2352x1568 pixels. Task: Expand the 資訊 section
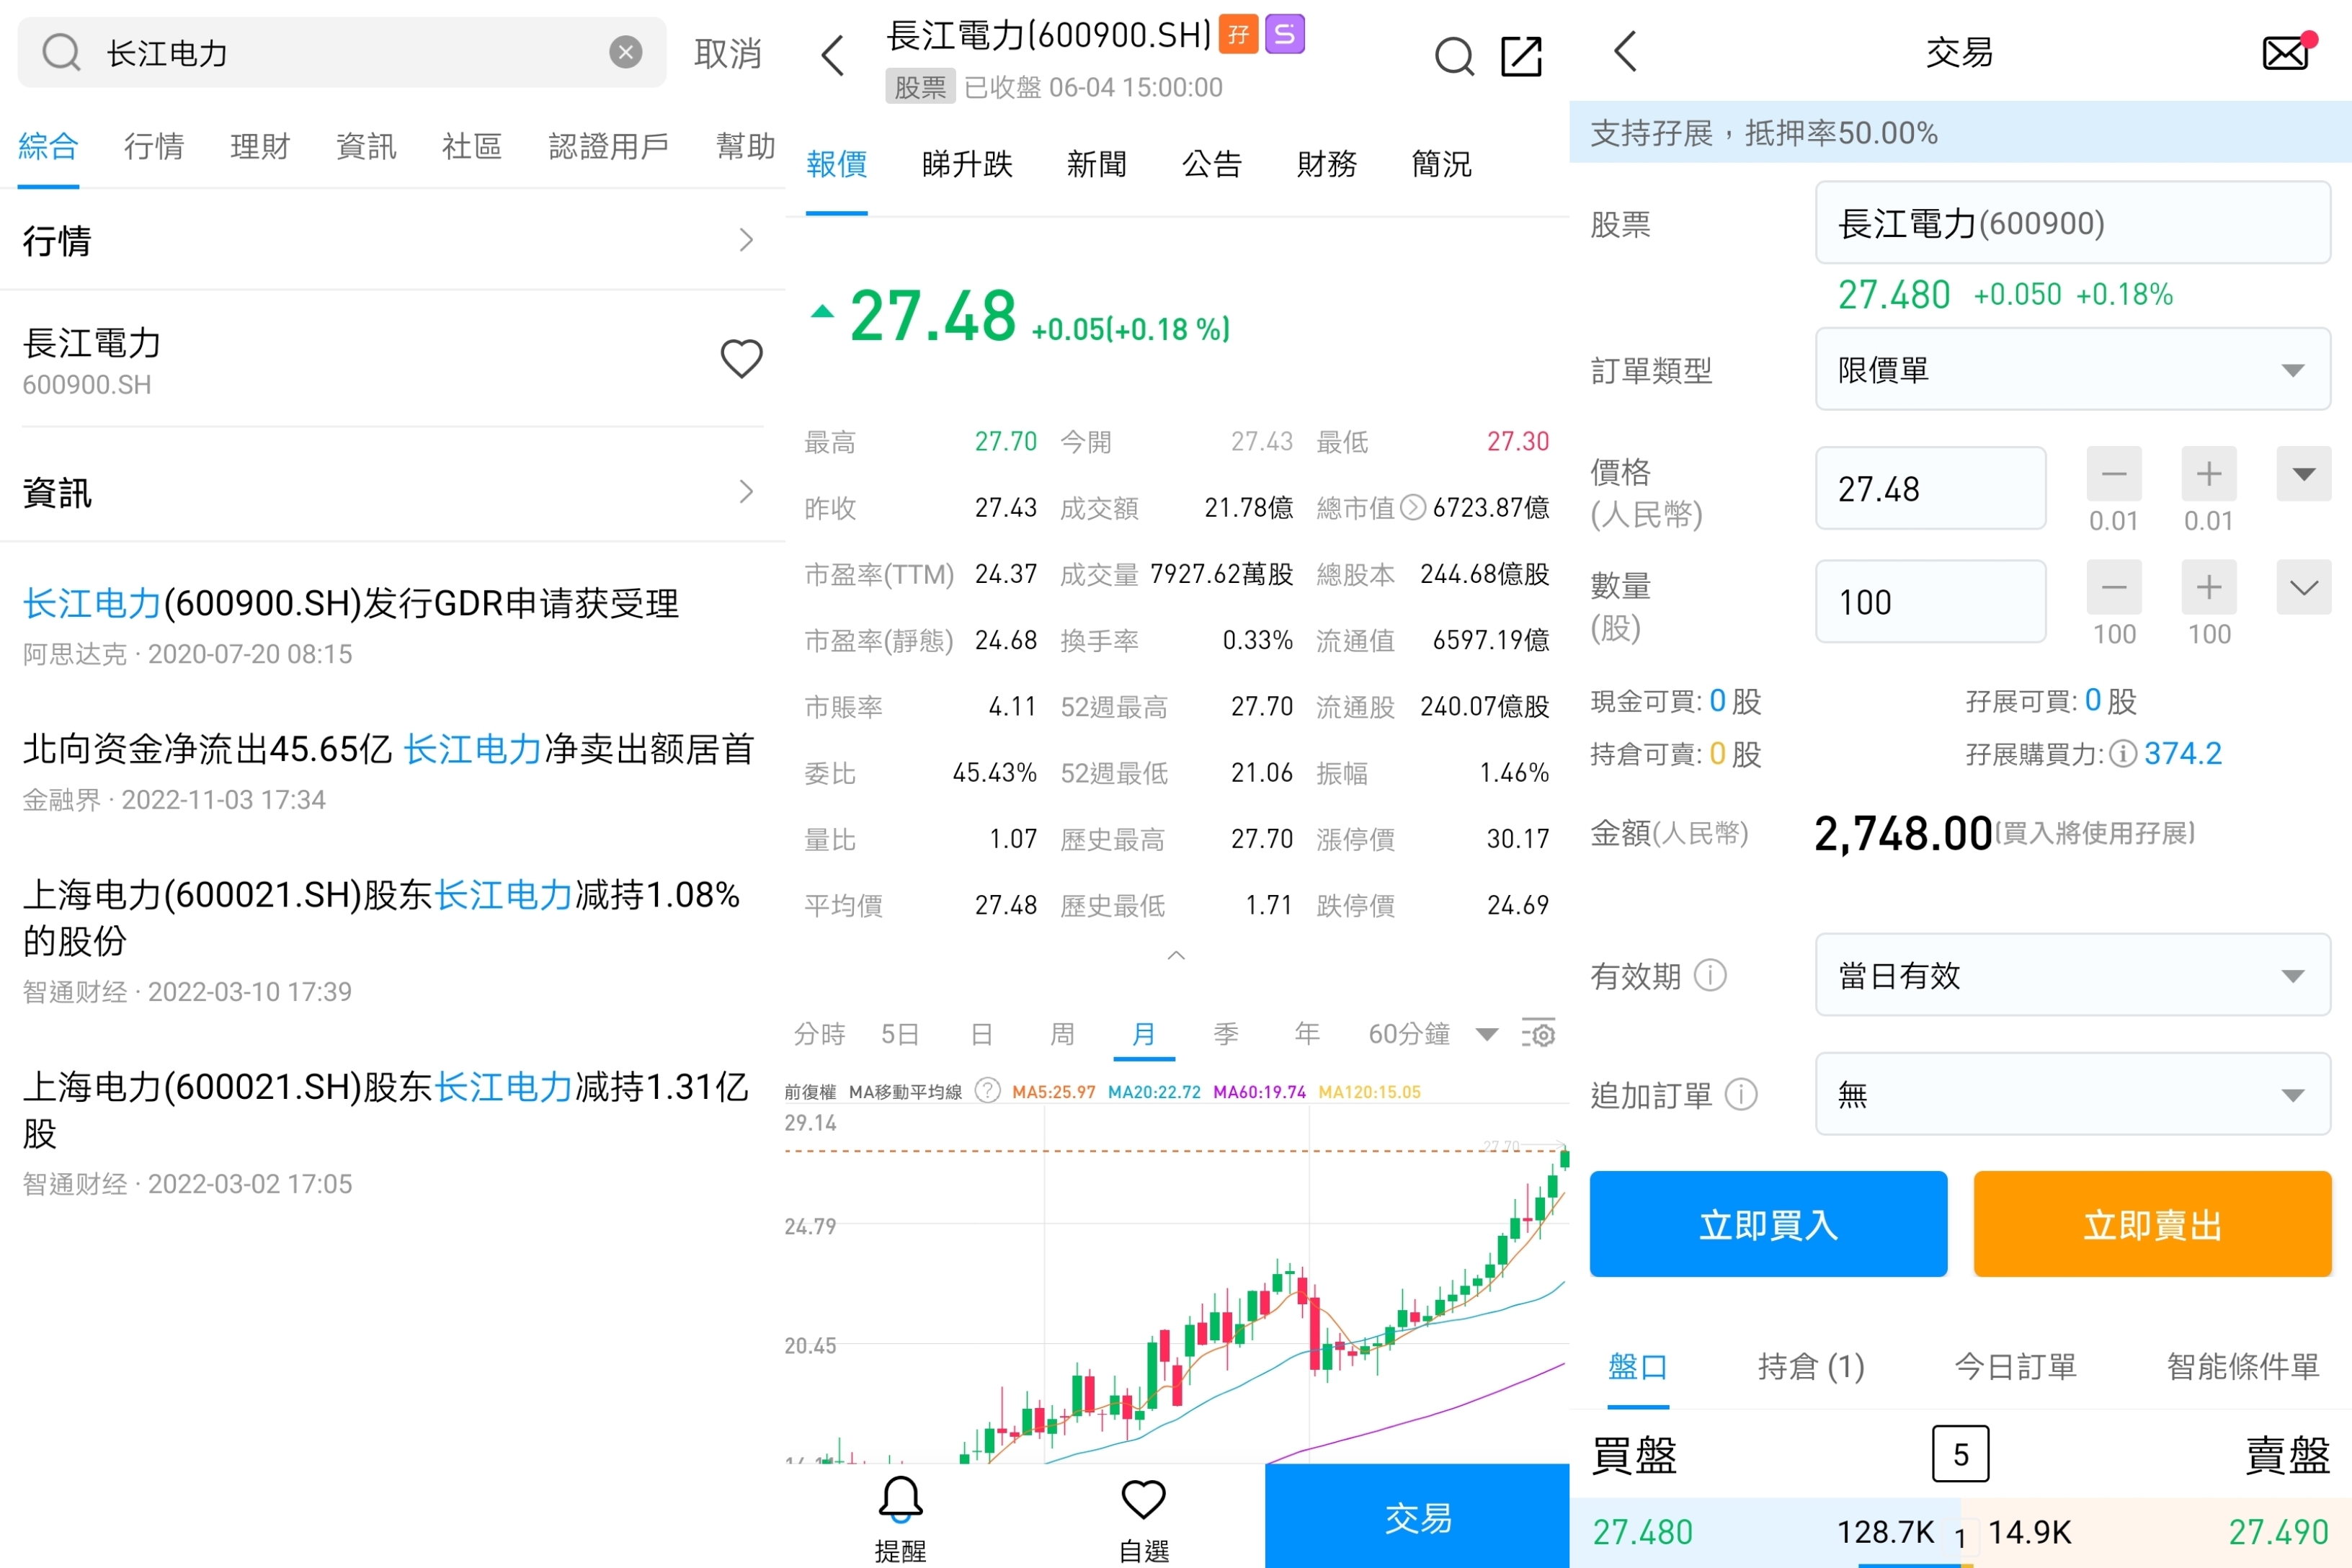pyautogui.click(x=392, y=492)
